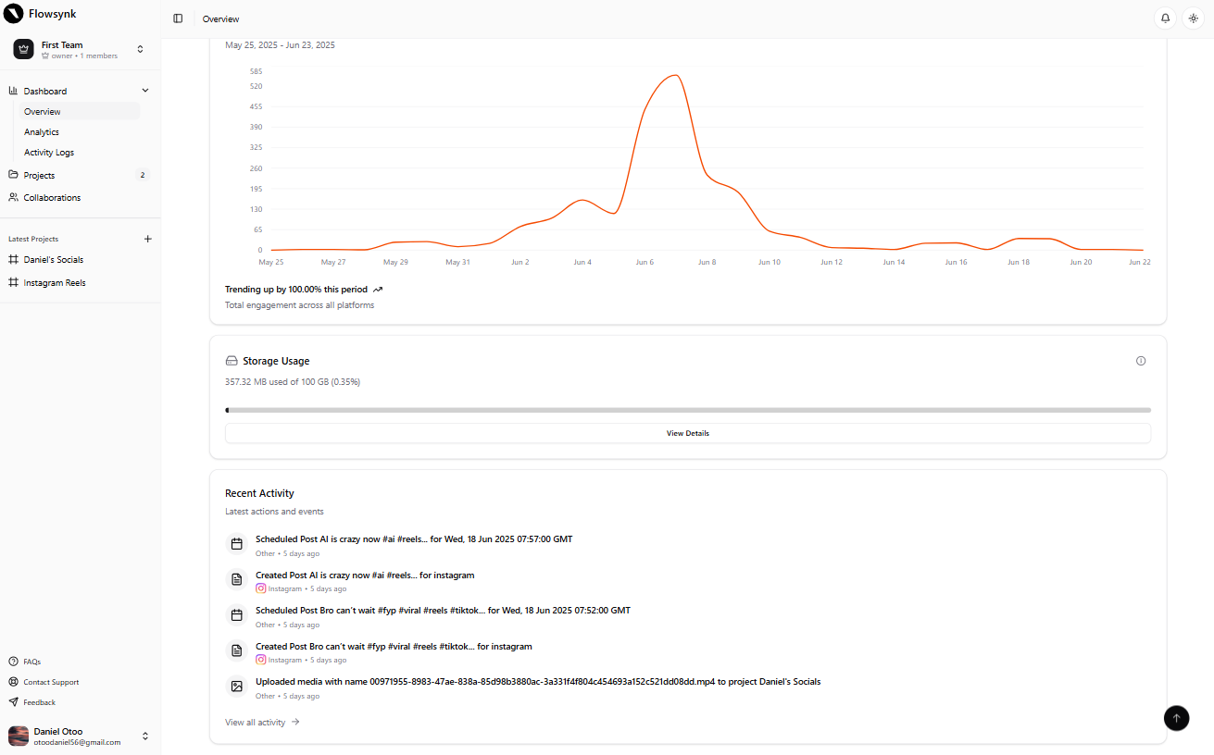The height and width of the screenshot is (755, 1214).
Task: Select Analytics in the sidebar
Action: [43, 131]
